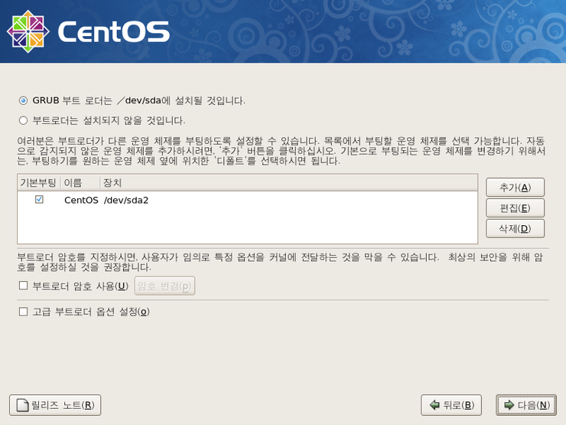Click the 추가(A) add button

coord(515,187)
